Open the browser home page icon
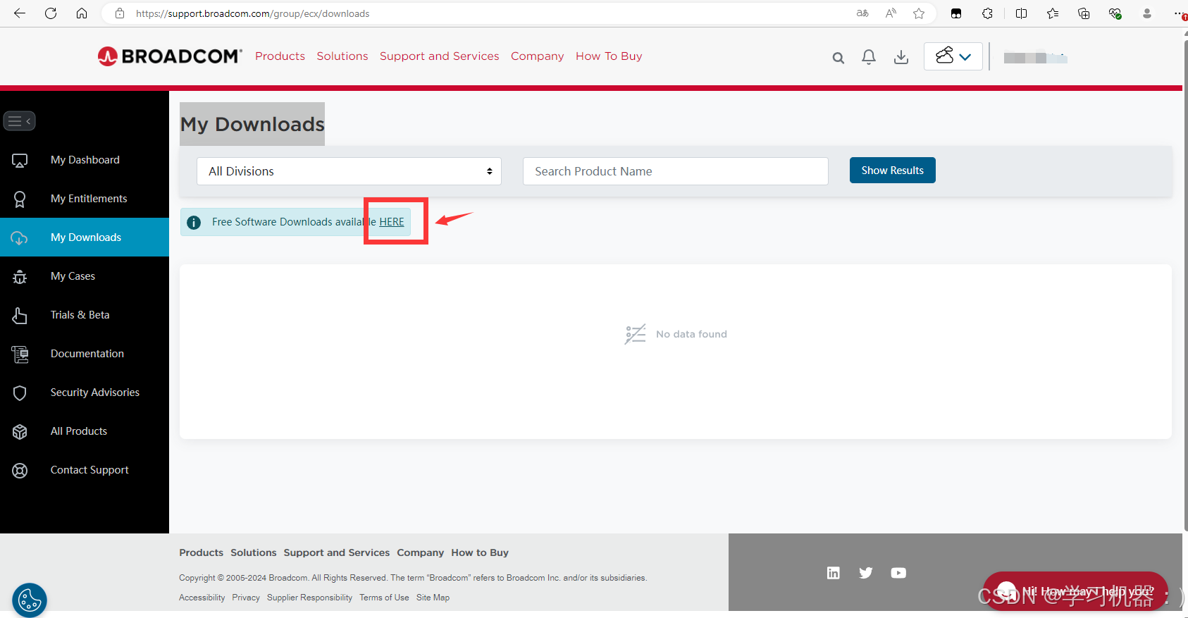This screenshot has width=1188, height=618. 82,13
